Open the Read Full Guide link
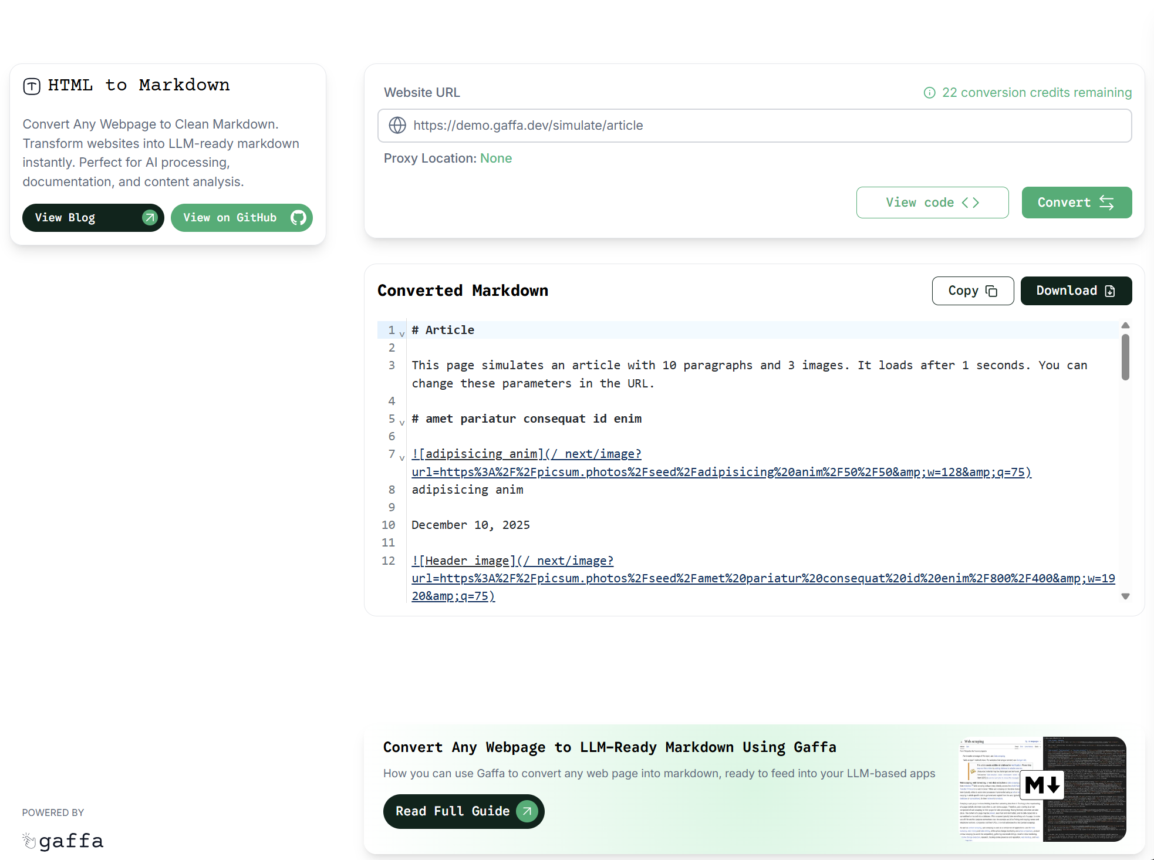Viewport: 1154px width, 860px height. (x=464, y=811)
